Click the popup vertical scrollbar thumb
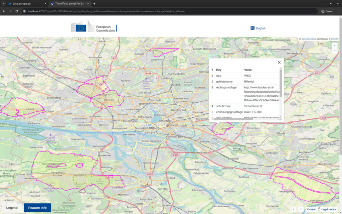 [x=281, y=83]
